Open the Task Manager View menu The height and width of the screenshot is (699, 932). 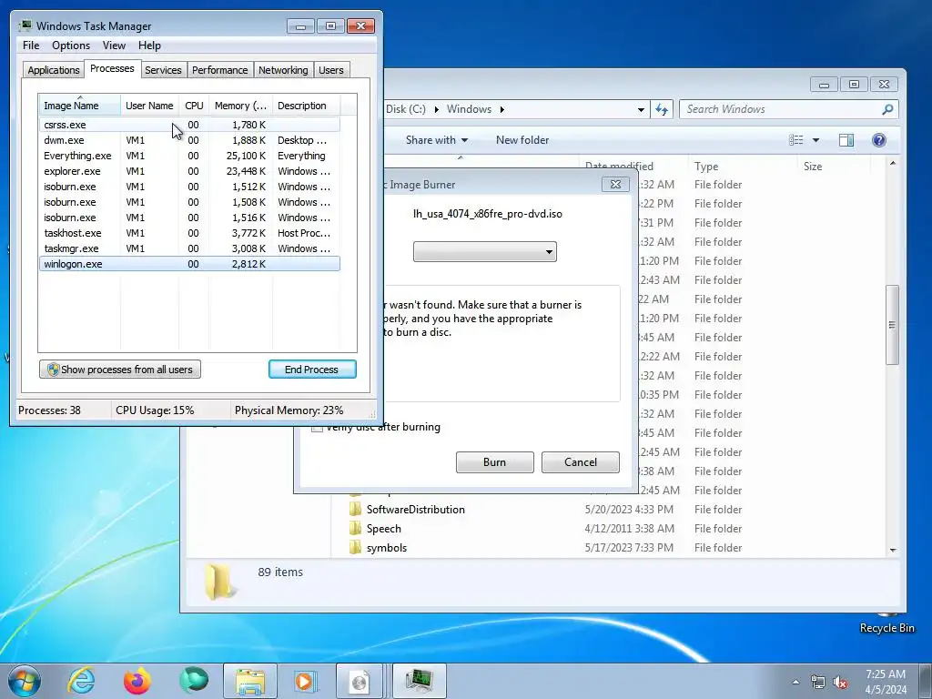pos(114,46)
